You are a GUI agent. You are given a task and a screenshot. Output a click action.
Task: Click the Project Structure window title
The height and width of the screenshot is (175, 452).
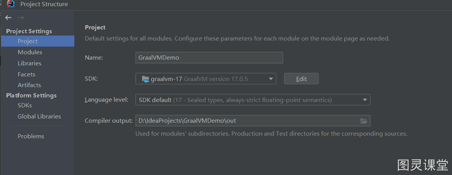pos(44,4)
